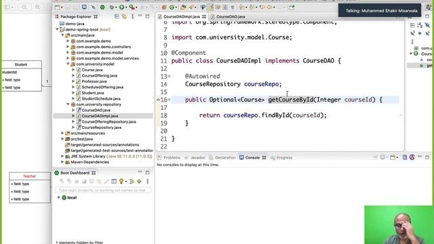This screenshot has height=244, width=434.
Task: Click the green plus icon in Boot Dashboard
Action: pos(139,182)
